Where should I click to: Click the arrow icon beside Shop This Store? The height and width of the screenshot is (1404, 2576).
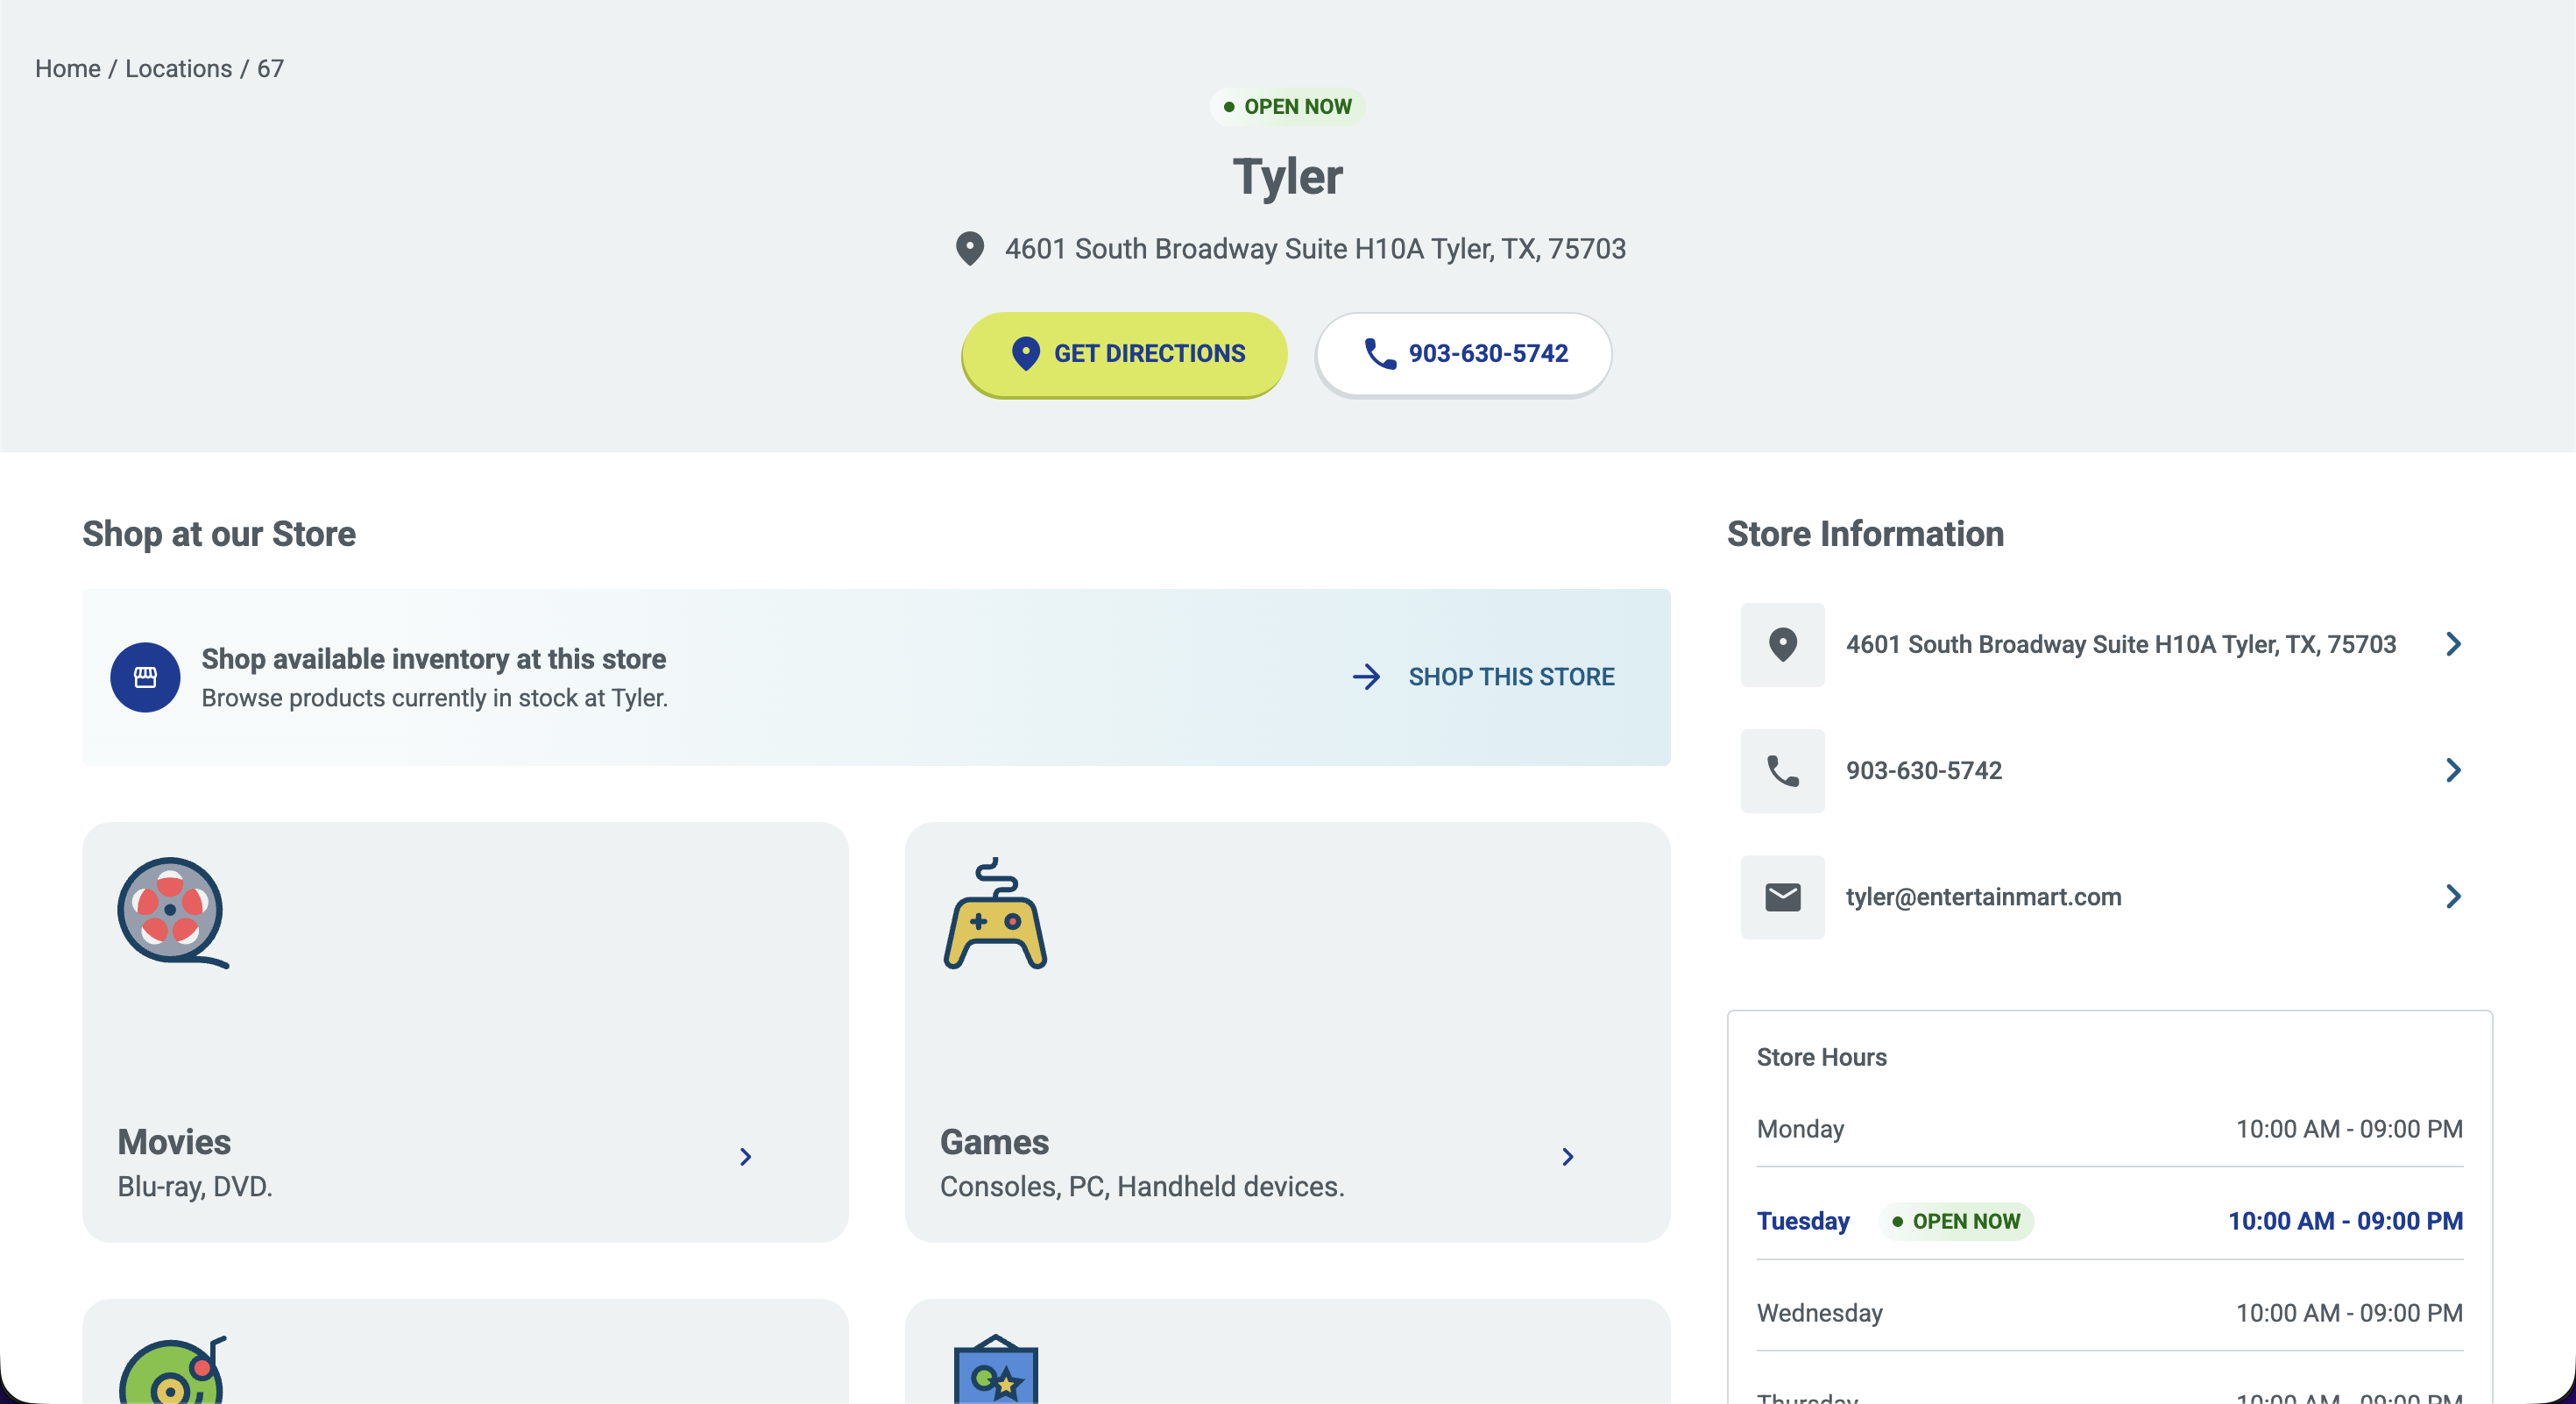point(1366,677)
